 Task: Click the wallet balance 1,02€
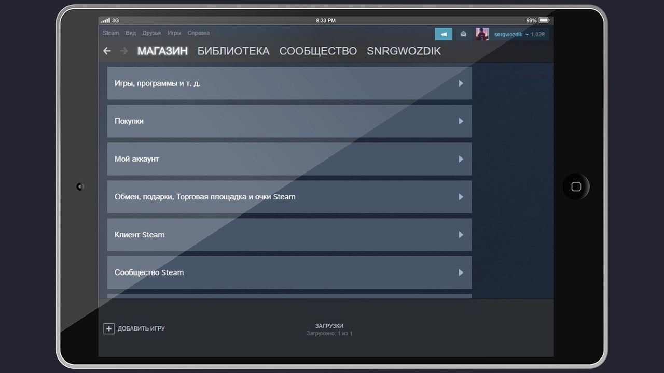click(x=538, y=34)
